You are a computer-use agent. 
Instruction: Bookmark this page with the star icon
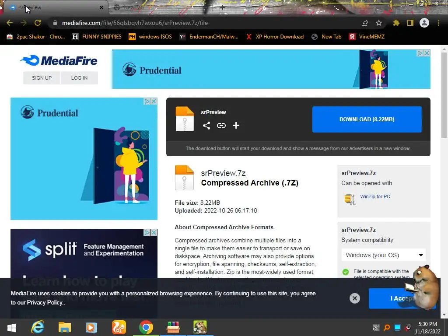coord(379,23)
